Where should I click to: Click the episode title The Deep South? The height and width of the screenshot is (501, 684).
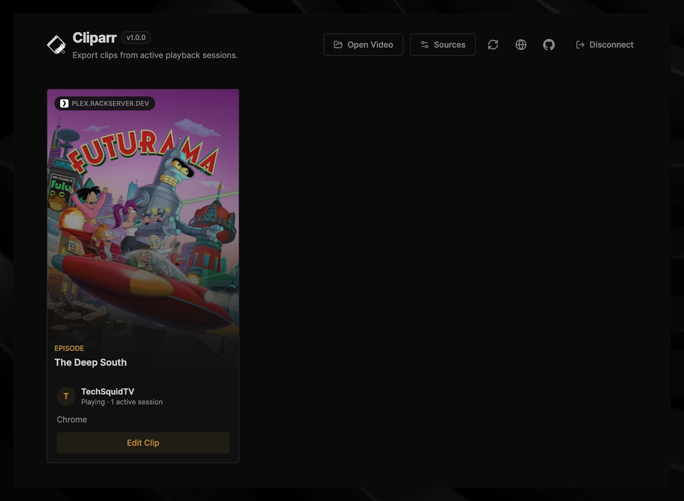click(x=91, y=362)
